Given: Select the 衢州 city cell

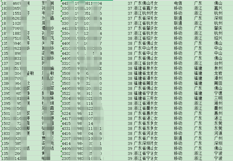Looking at the screenshot, I should click(x=218, y=108).
